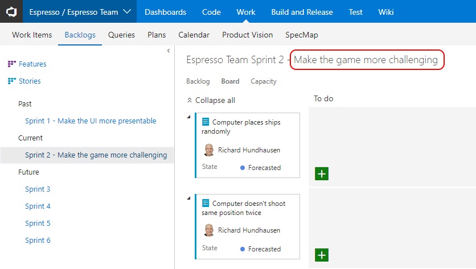Click the Features backlog icon in sidebar
This screenshot has width=476, height=269.
(x=12, y=64)
